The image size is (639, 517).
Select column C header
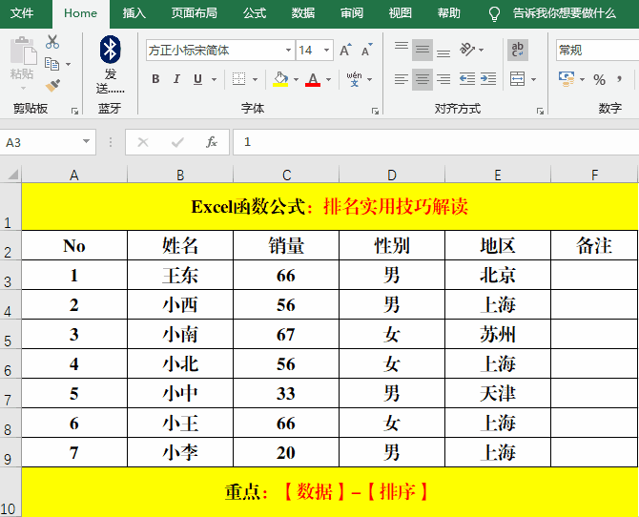tap(286, 175)
